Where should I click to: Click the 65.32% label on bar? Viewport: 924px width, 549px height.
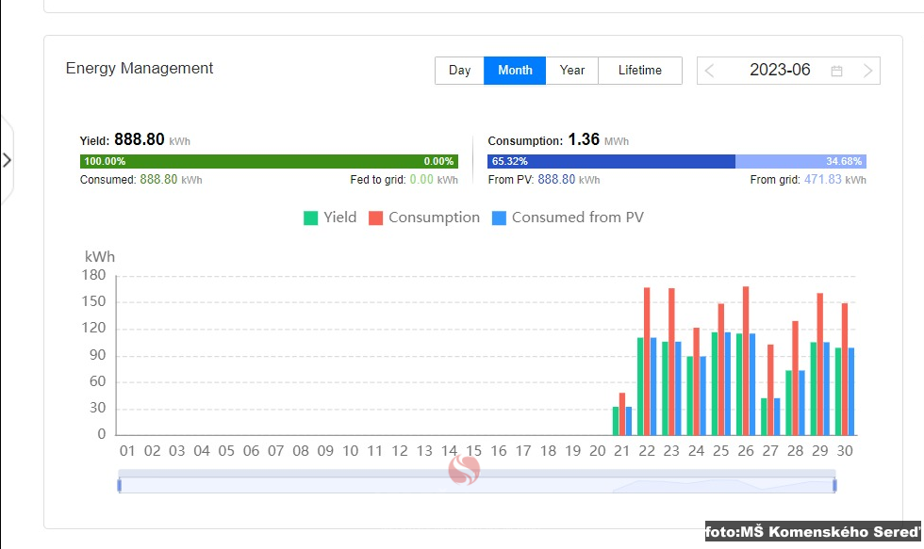[x=510, y=161]
